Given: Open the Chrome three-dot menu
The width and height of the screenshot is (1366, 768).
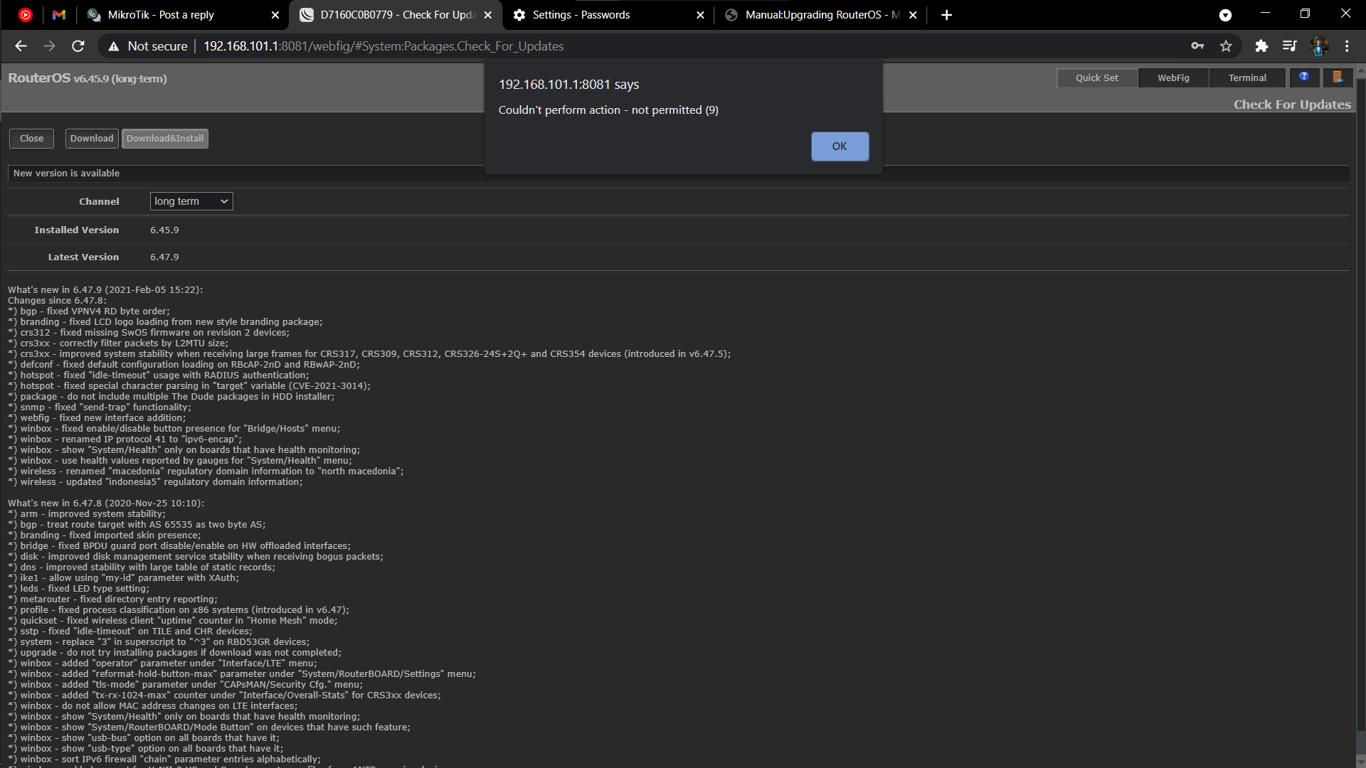Looking at the screenshot, I should pyautogui.click(x=1347, y=46).
